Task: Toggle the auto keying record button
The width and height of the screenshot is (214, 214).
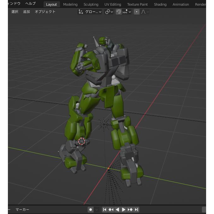Action: (91, 210)
